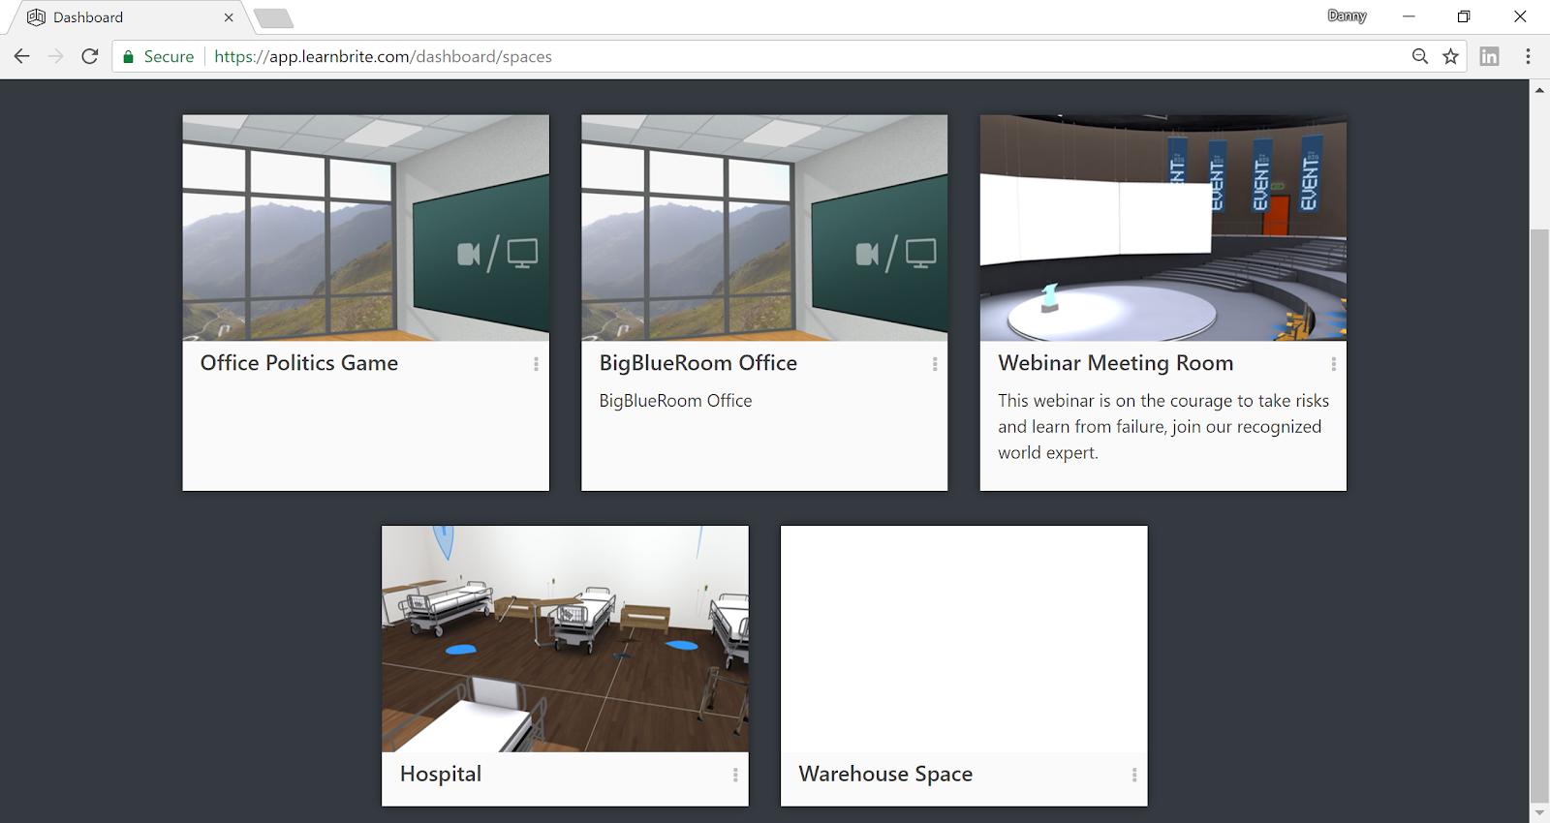Click the 'BigBlueRoom Office' description text
This screenshot has width=1550, height=823.
pyautogui.click(x=675, y=401)
